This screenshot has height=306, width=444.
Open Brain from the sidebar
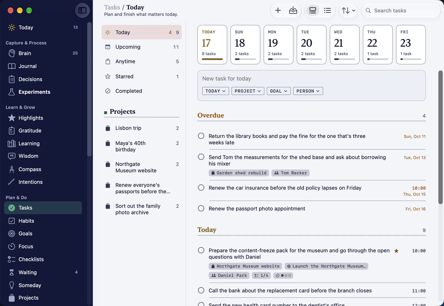click(43, 53)
